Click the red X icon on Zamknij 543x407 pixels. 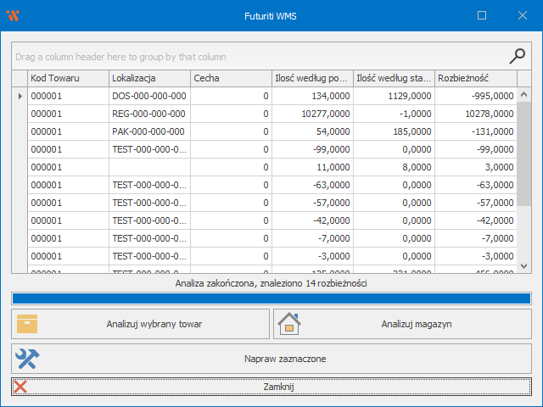[21, 387]
